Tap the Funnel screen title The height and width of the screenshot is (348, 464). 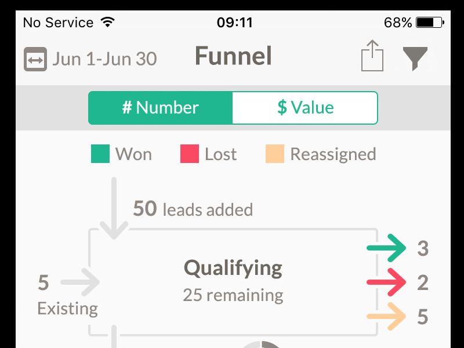click(233, 56)
